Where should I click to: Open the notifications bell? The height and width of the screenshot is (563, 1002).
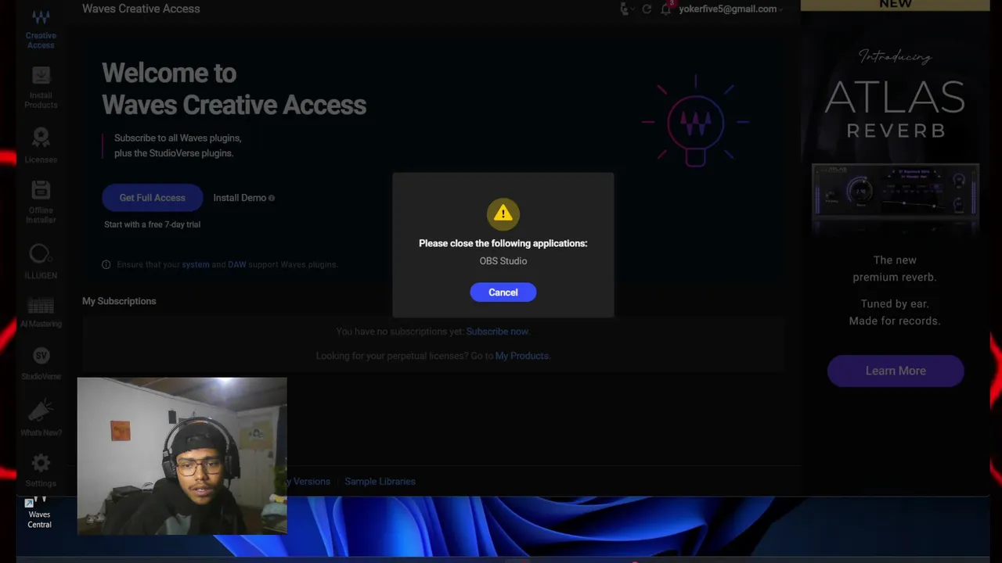click(666, 9)
